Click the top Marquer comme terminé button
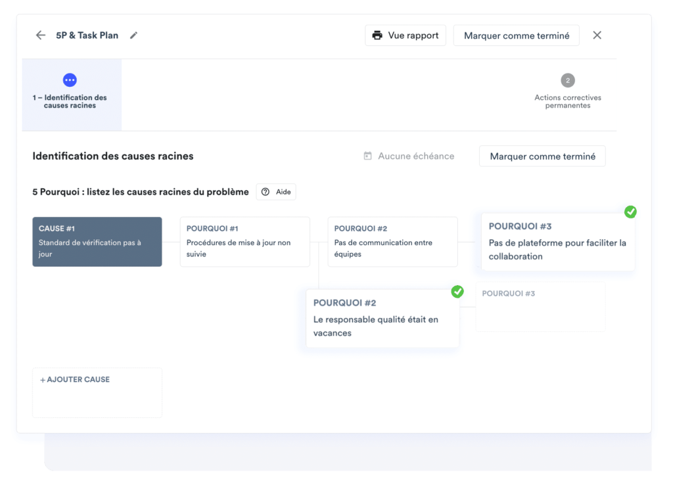 click(x=516, y=35)
